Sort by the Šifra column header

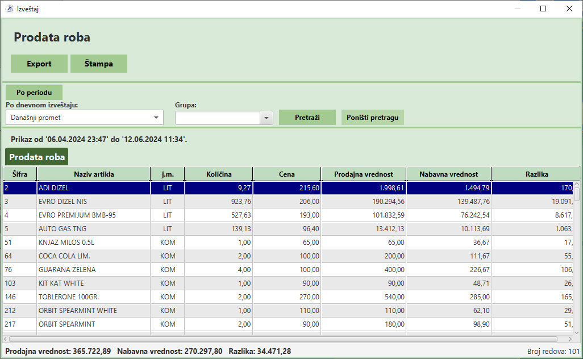(x=20, y=174)
